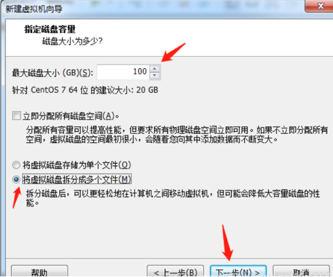Continue with the 下一步(N) button
Screen dimensions: 333x277
238,272
